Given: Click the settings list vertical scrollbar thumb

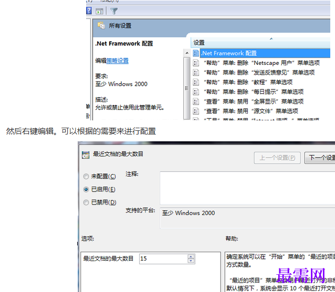Looking at the screenshot, I should tap(187, 88).
